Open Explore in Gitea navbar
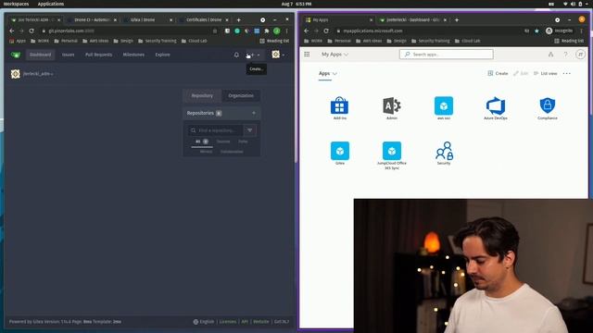593x333 pixels. point(162,55)
